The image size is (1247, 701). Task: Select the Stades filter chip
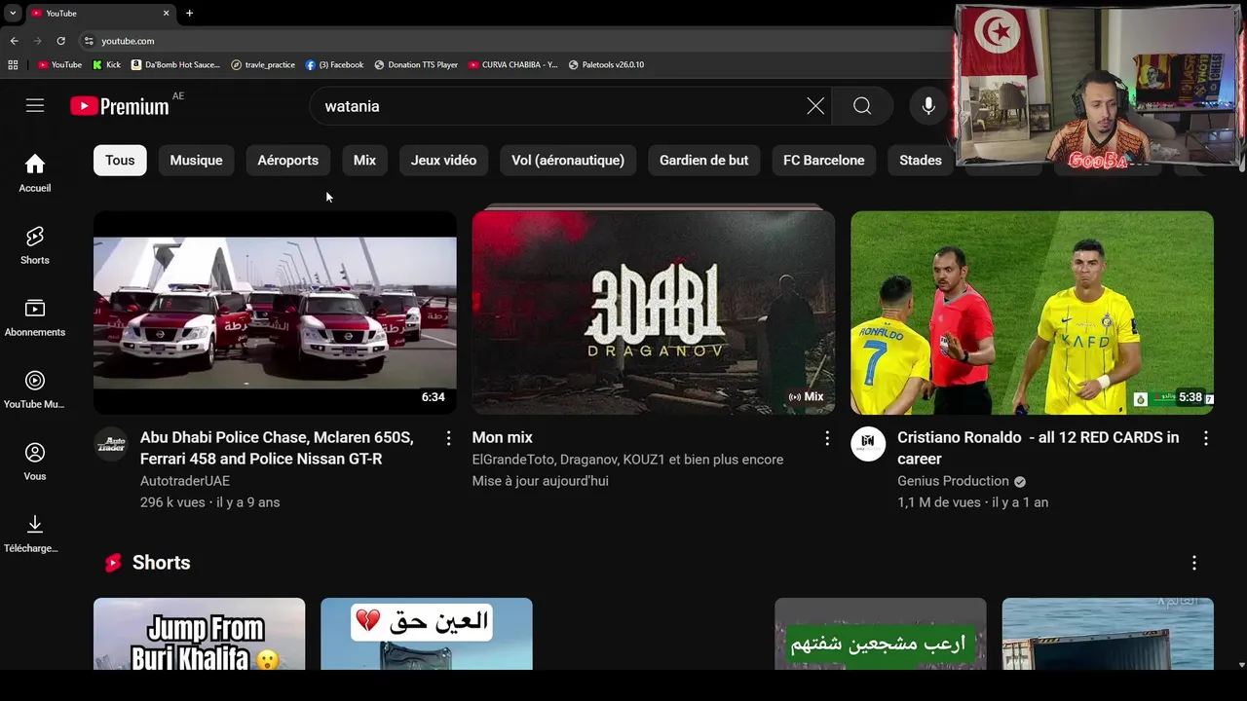coord(921,161)
